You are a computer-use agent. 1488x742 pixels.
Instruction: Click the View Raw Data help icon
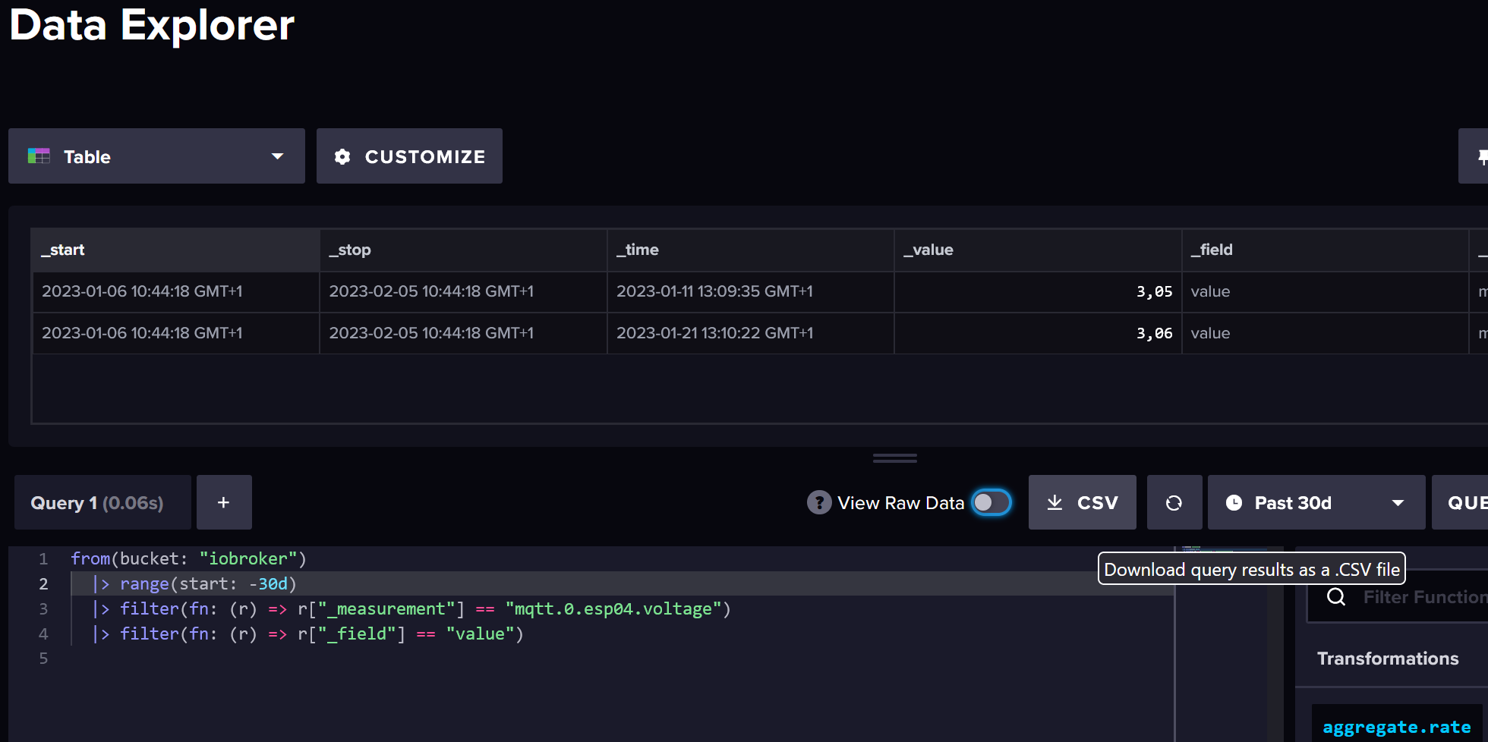coord(819,502)
